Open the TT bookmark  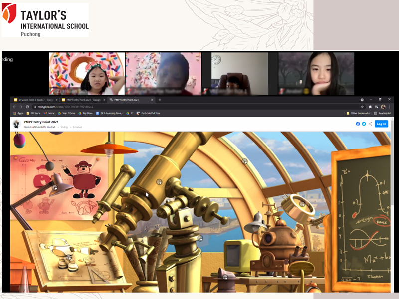point(130,113)
